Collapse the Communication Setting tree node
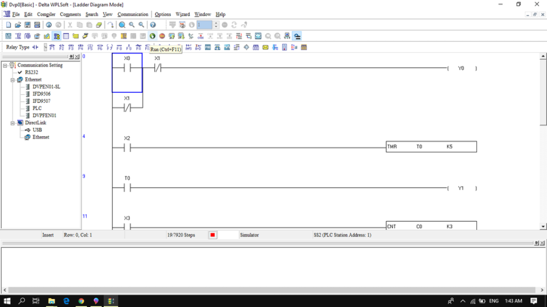This screenshot has width=547, height=307. pos(5,65)
